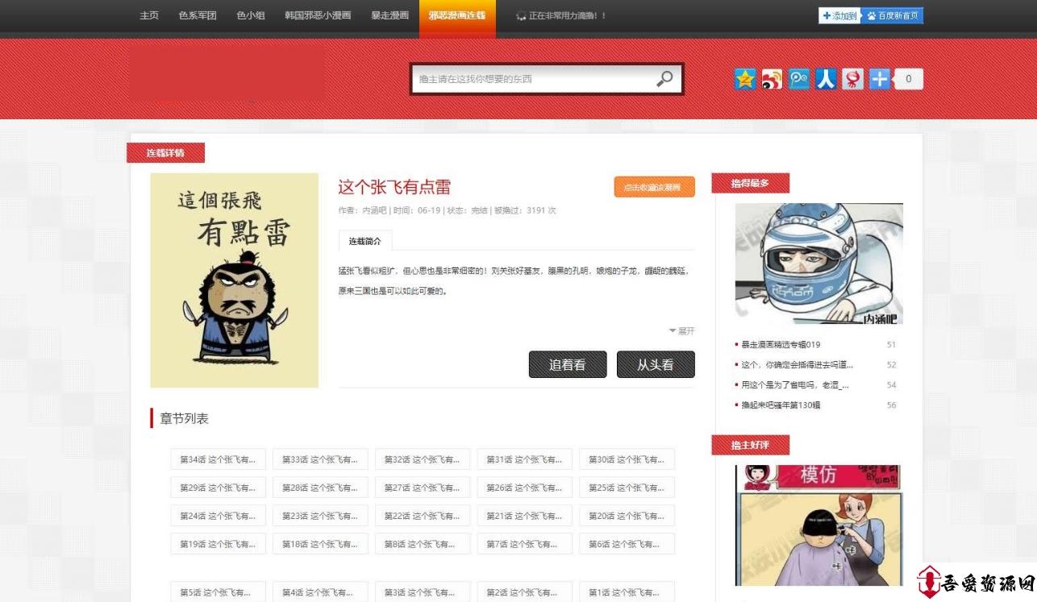The width and height of the screenshot is (1037, 602).
Task: Open chapter 第7话
Action: tap(524, 544)
